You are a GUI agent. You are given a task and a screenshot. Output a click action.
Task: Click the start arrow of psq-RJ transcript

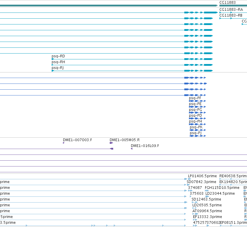53,71
